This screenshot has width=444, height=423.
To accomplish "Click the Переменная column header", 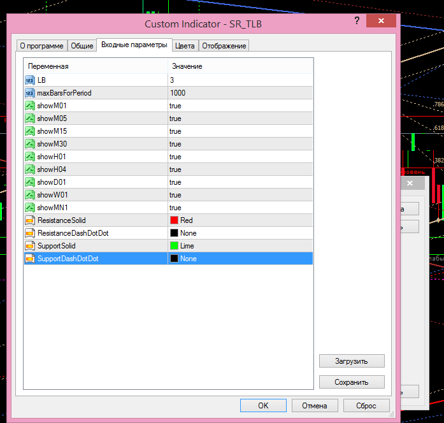I will 96,66.
